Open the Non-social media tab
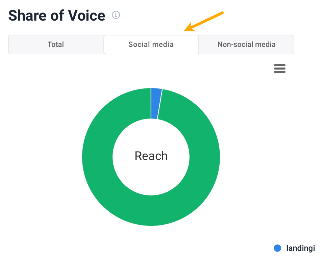Image resolution: width=323 pixels, height=264 pixels. [x=246, y=44]
